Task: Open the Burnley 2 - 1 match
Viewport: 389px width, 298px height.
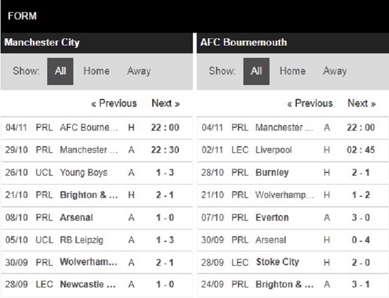Action: [293, 173]
